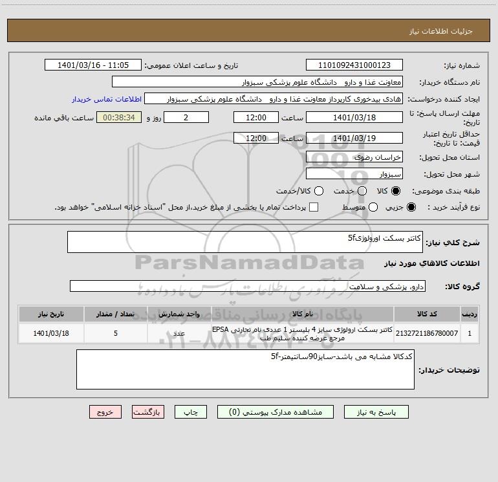Click the buyer notes text area
The image size is (498, 482).
pos(245,369)
